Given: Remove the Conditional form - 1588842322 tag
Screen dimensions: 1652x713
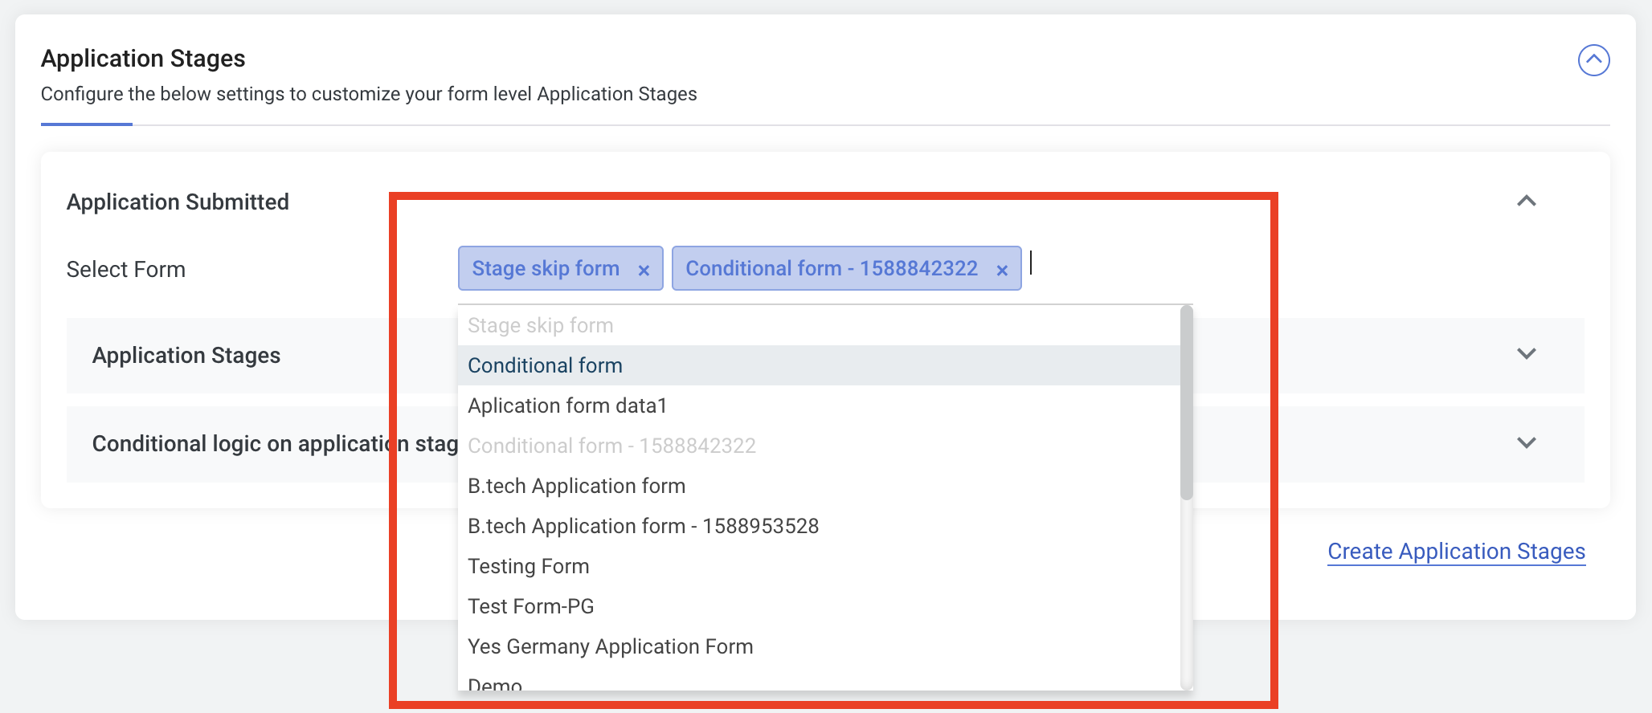Looking at the screenshot, I should click(1002, 271).
